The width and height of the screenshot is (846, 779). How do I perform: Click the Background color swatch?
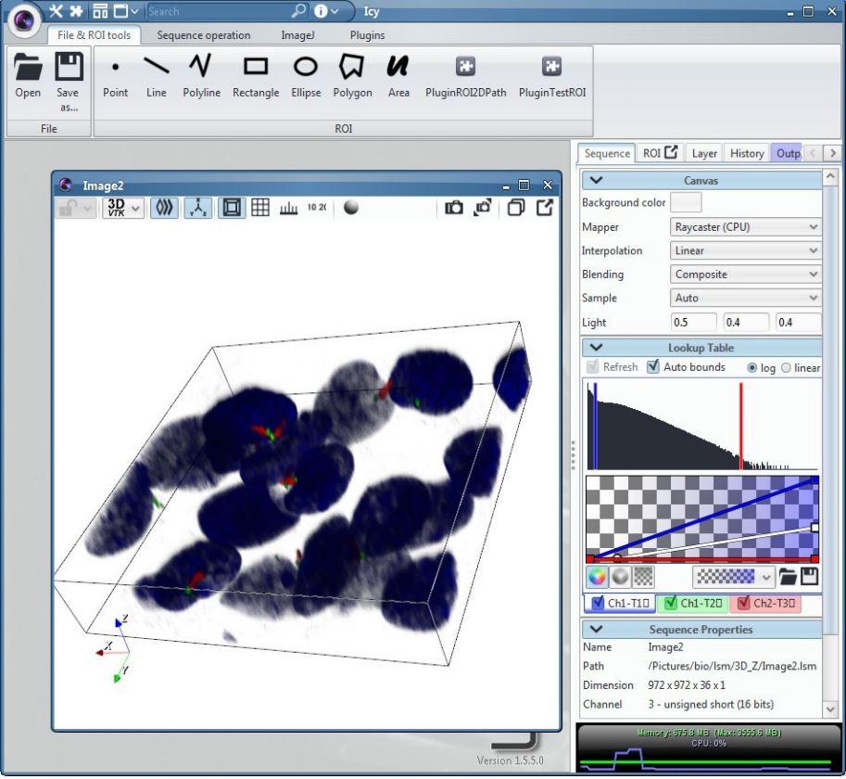pyautogui.click(x=686, y=202)
